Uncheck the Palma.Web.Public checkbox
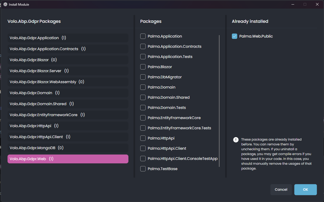324x202 pixels. click(x=235, y=36)
